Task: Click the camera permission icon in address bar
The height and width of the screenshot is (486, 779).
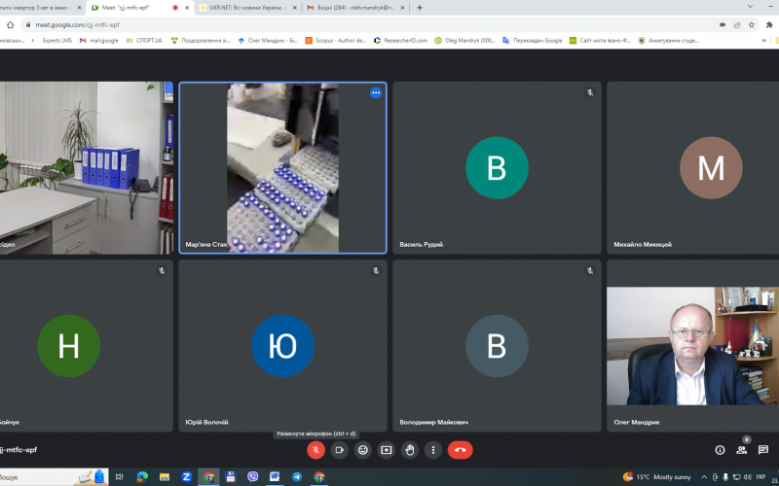Action: click(723, 25)
